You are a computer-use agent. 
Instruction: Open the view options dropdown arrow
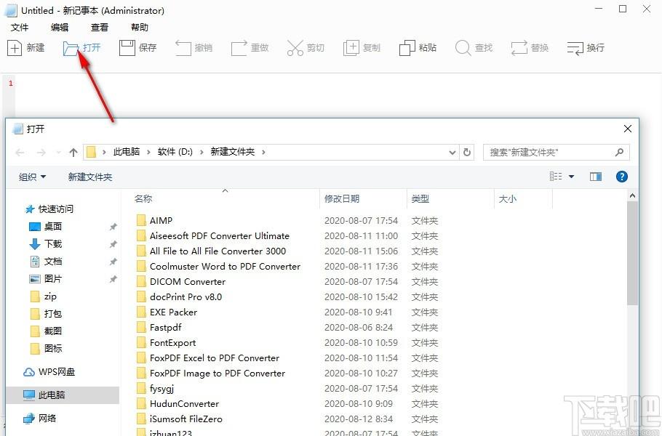point(571,177)
